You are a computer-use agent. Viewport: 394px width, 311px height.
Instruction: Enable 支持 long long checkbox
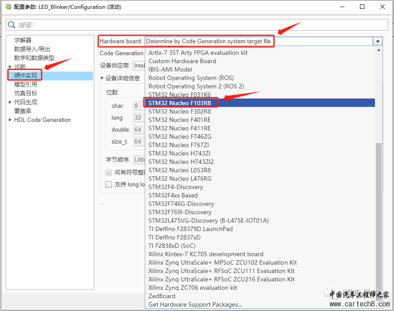[108, 185]
